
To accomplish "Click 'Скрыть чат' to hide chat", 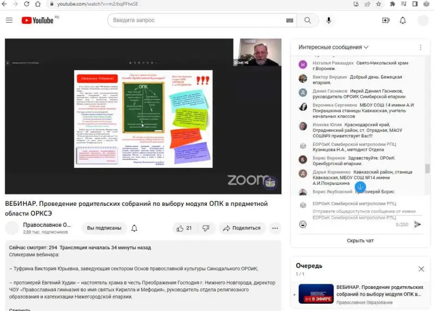I will click(360, 240).
